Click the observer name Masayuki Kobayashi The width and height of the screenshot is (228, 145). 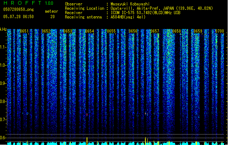130,4
